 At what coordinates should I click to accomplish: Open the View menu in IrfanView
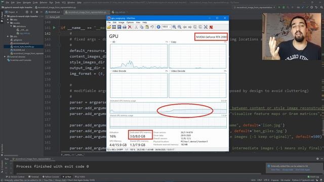click(138, 22)
